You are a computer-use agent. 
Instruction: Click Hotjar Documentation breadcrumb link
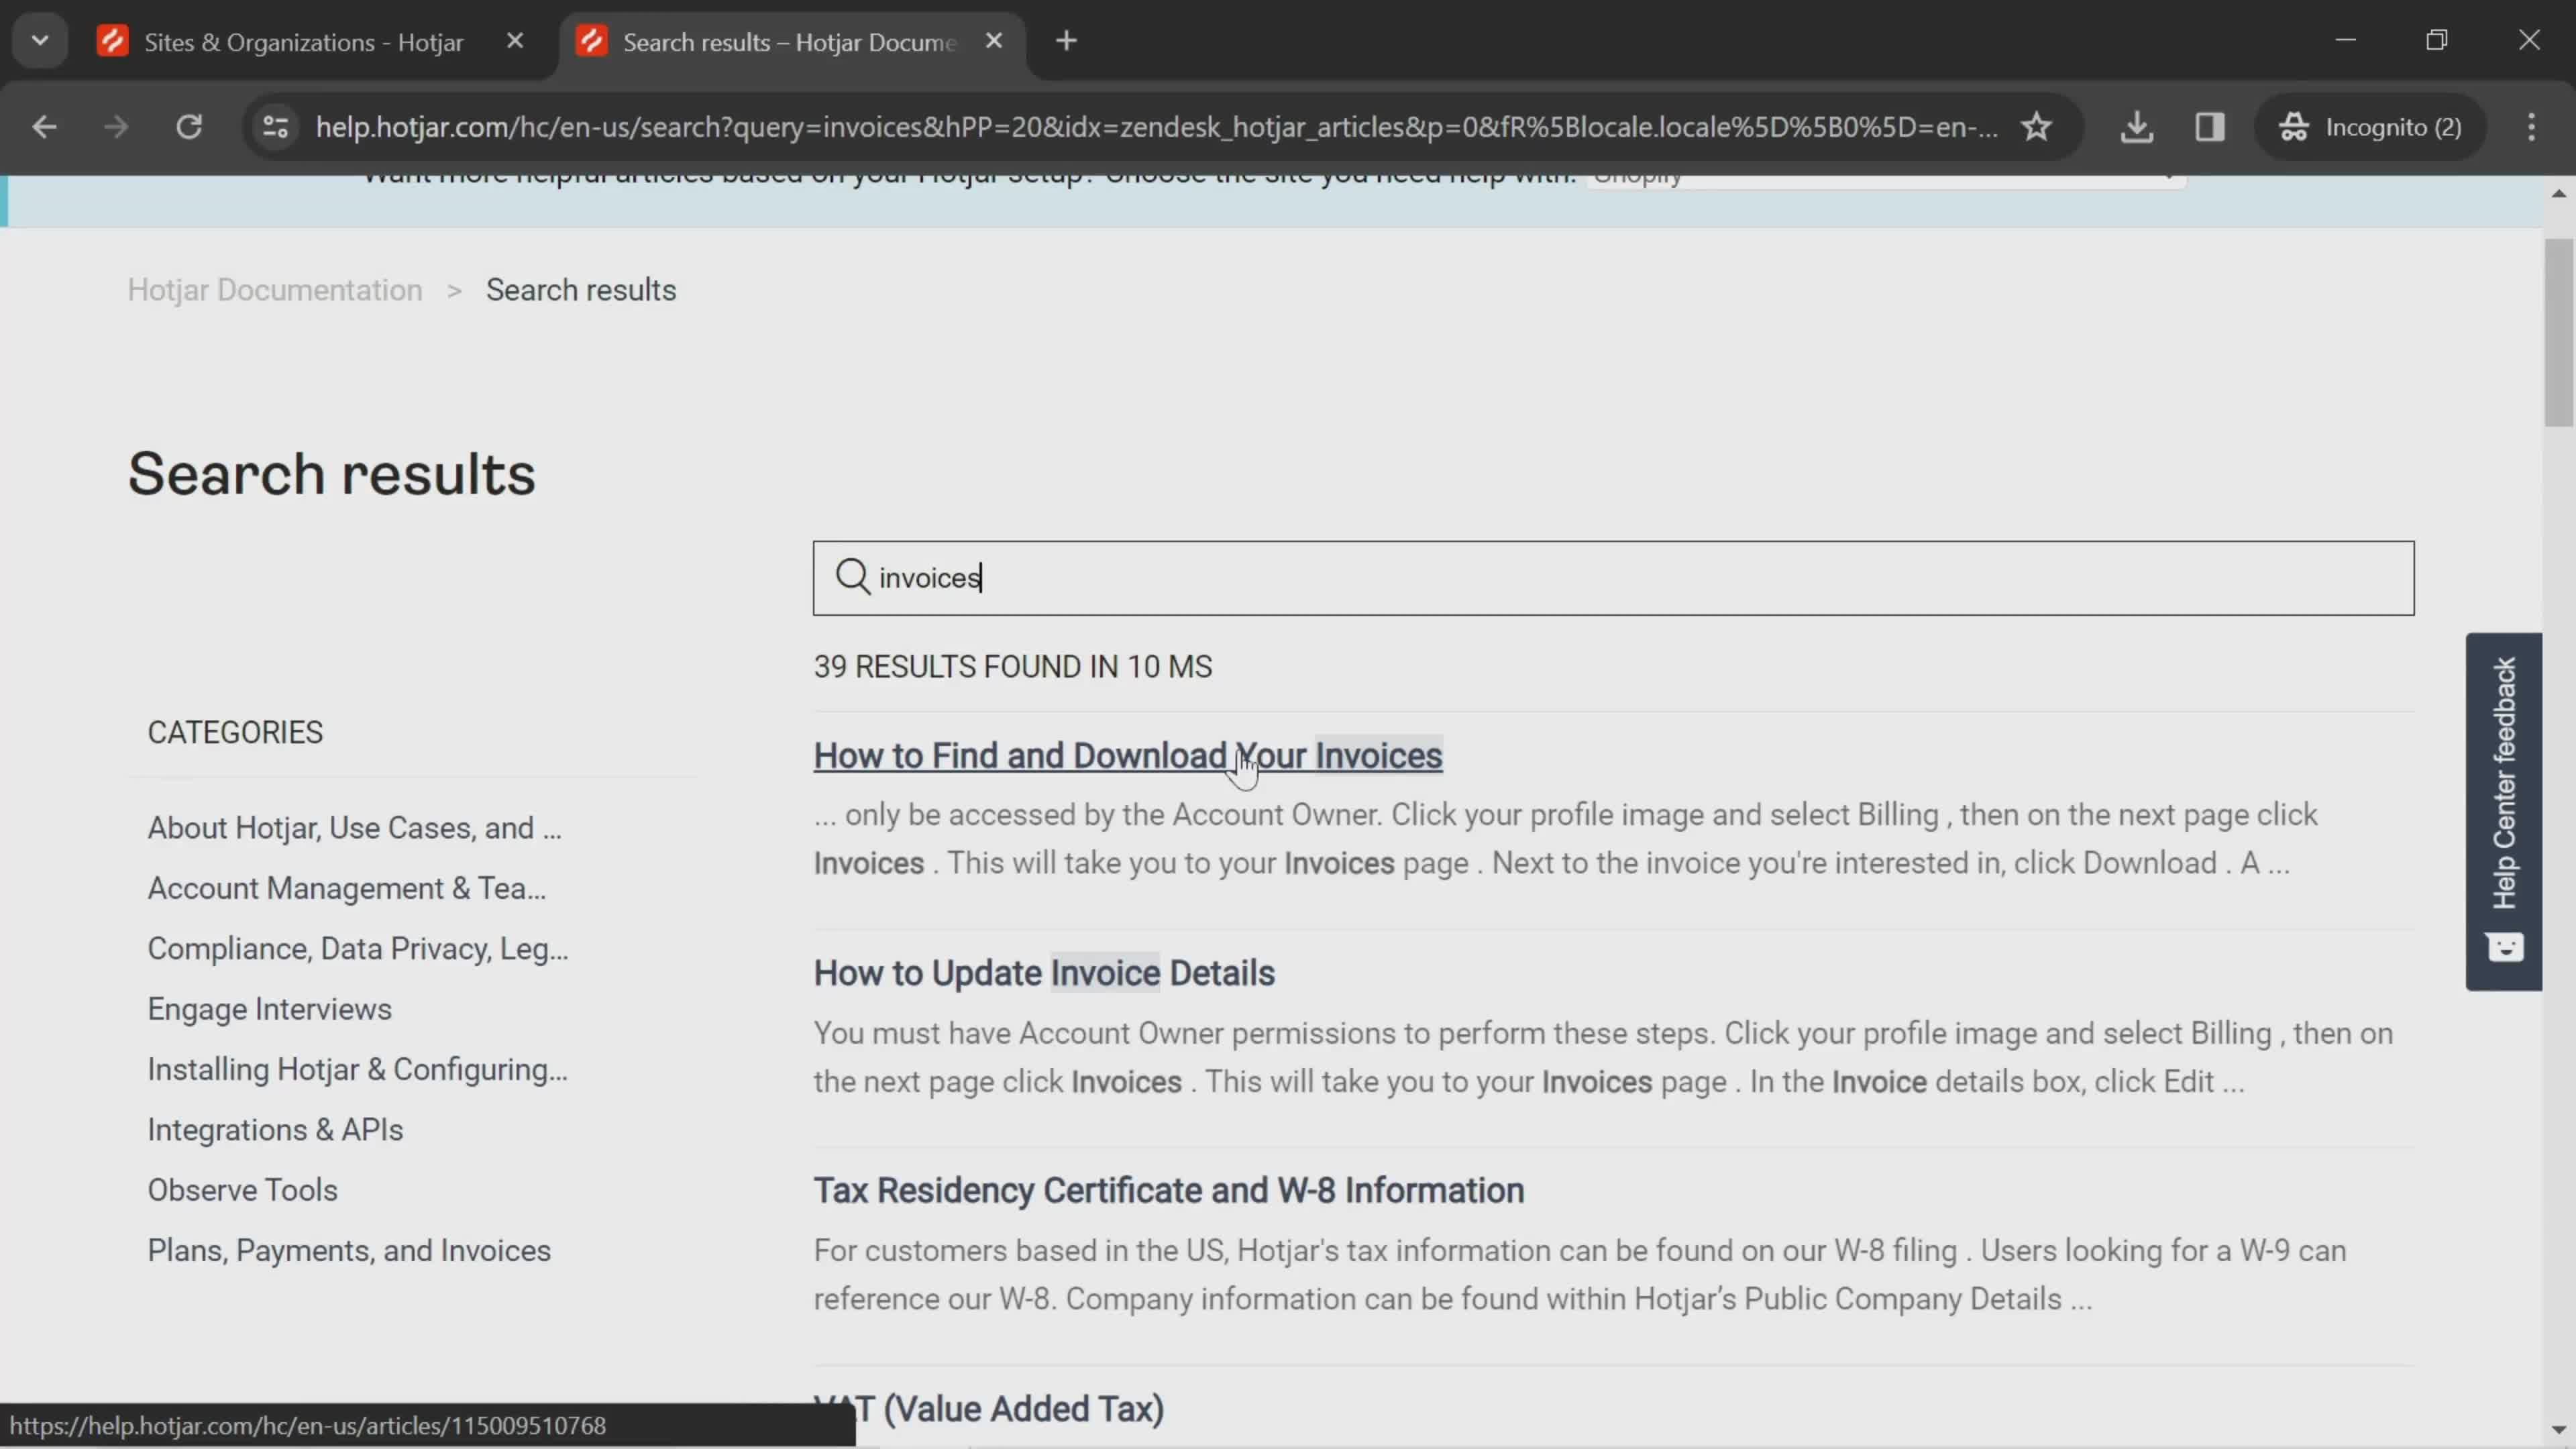click(275, 290)
